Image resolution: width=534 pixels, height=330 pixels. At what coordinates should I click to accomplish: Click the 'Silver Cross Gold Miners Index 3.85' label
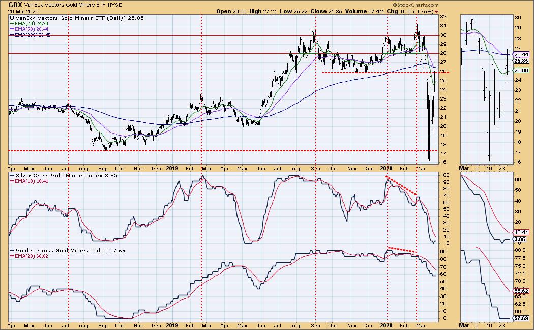coord(67,175)
